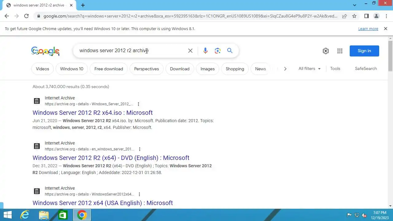This screenshot has height=221, width=393.
Task: Click the taskbar clock showing 7:07 PM
Action: pos(380,215)
